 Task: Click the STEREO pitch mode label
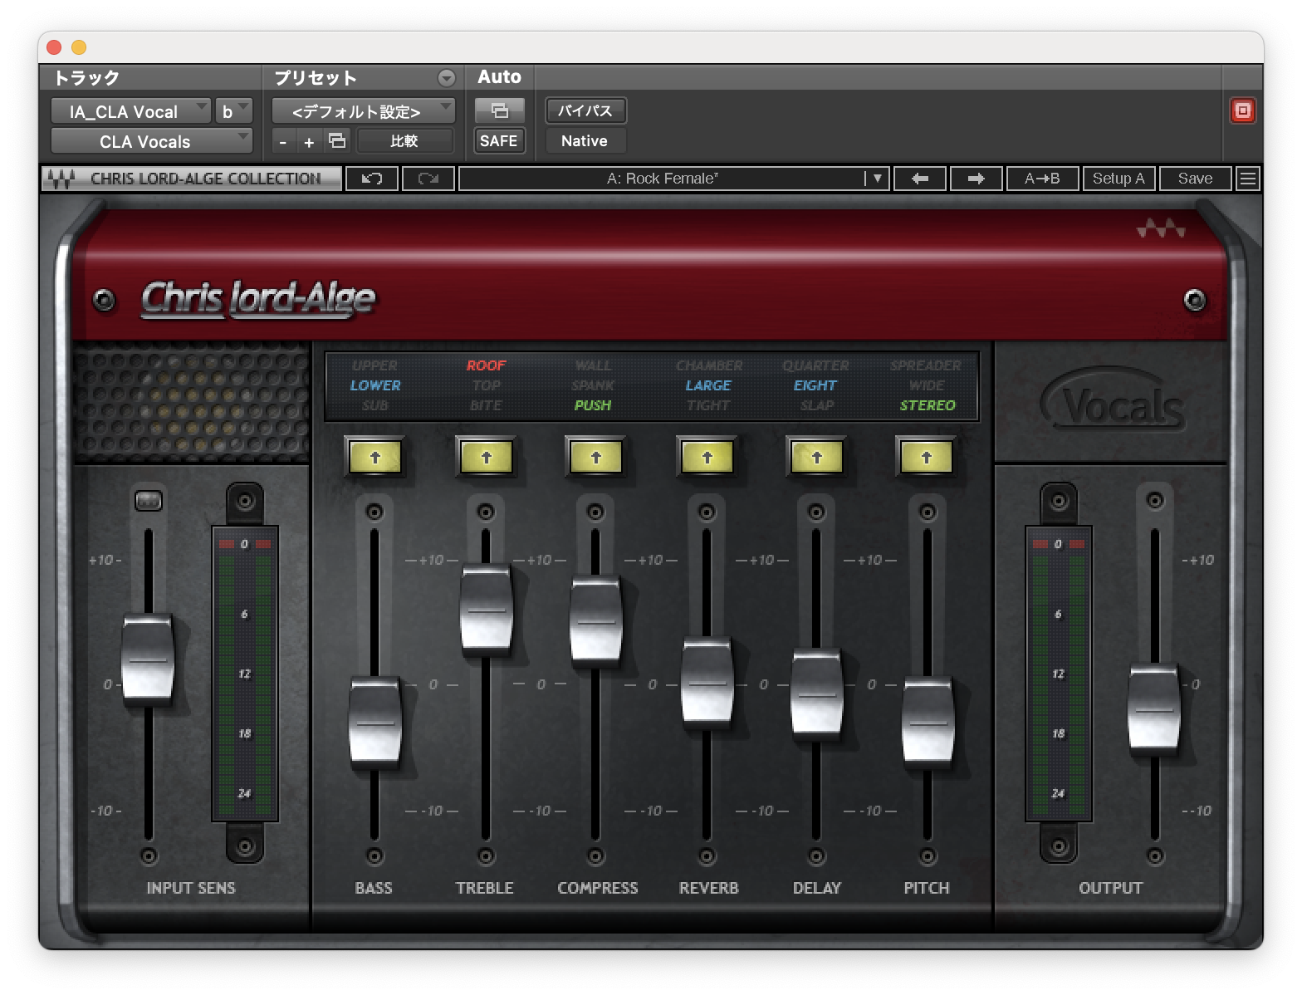pos(928,405)
